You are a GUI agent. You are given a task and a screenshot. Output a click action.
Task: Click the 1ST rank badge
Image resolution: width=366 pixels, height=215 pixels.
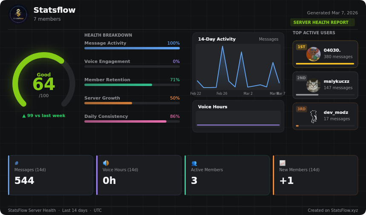point(301,47)
